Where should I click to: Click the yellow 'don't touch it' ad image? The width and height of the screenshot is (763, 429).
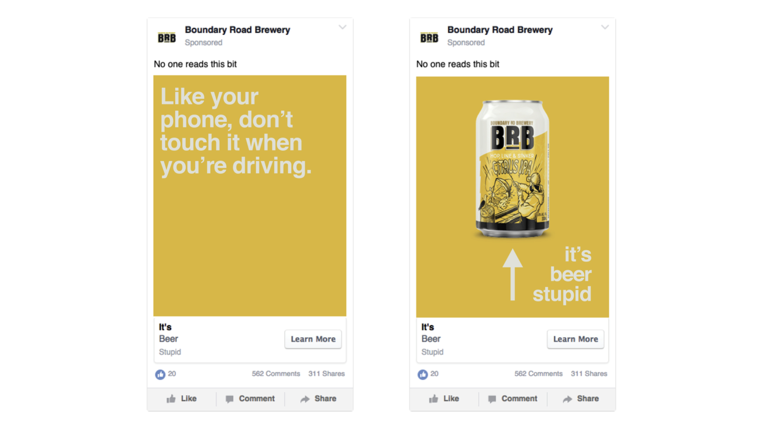click(x=250, y=195)
